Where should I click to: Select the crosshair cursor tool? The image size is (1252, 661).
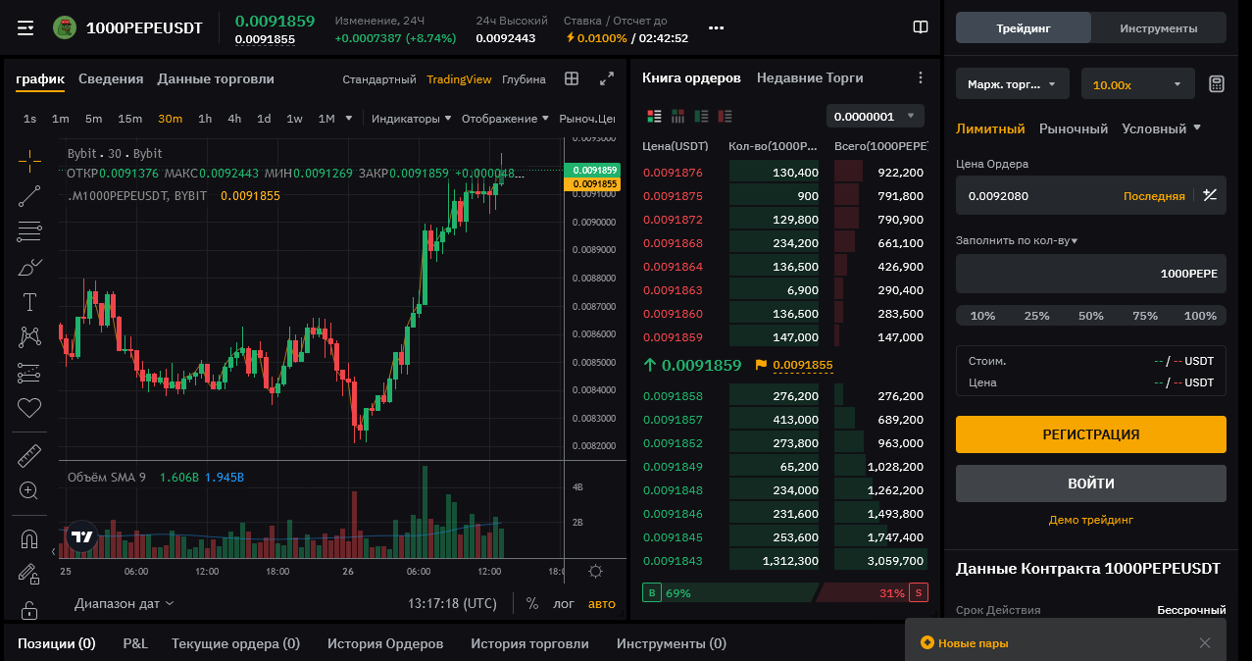tap(29, 161)
